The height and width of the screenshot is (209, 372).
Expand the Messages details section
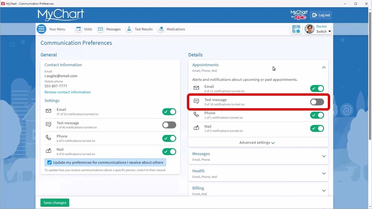[324, 156]
